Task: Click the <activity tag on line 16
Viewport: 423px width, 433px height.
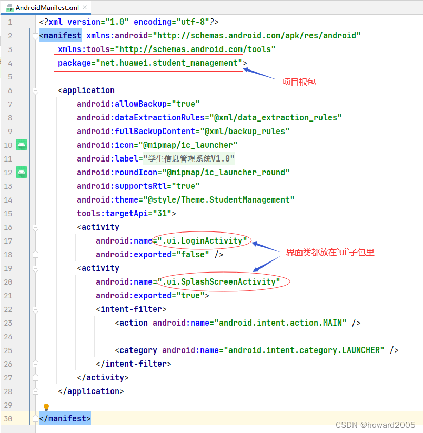Action: click(x=98, y=227)
